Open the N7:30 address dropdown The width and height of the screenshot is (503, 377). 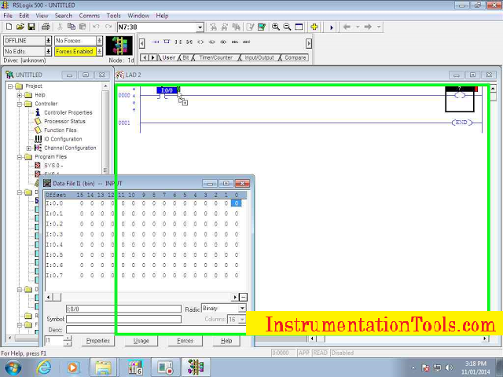(200, 27)
